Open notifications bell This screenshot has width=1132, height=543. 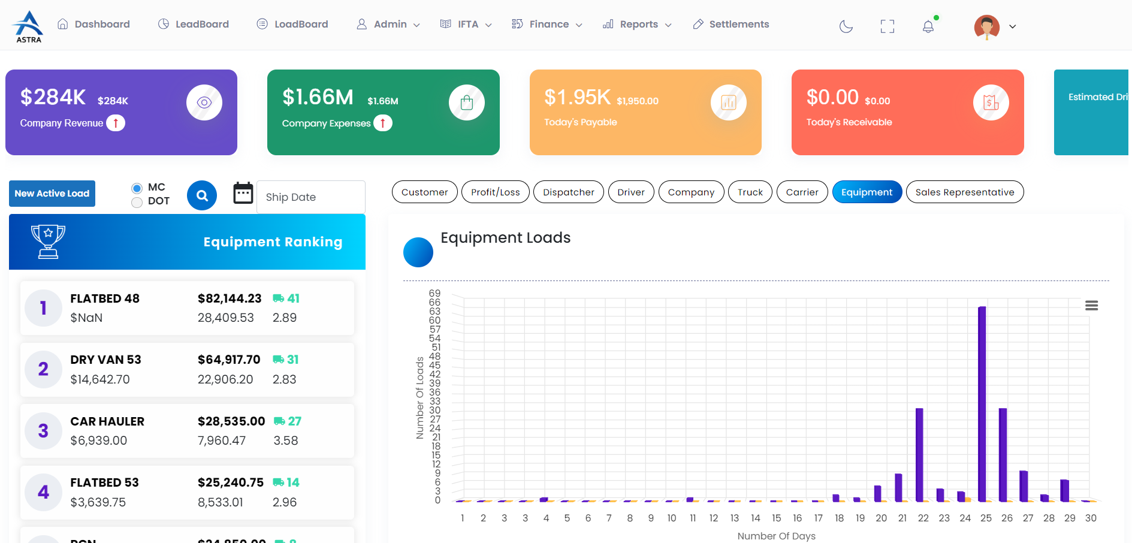pyautogui.click(x=928, y=26)
